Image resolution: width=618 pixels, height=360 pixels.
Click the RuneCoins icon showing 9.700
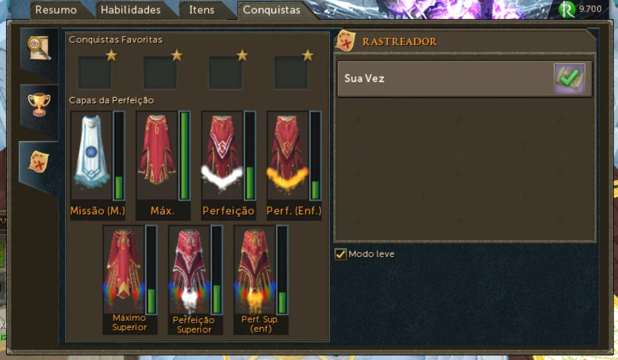point(567,10)
